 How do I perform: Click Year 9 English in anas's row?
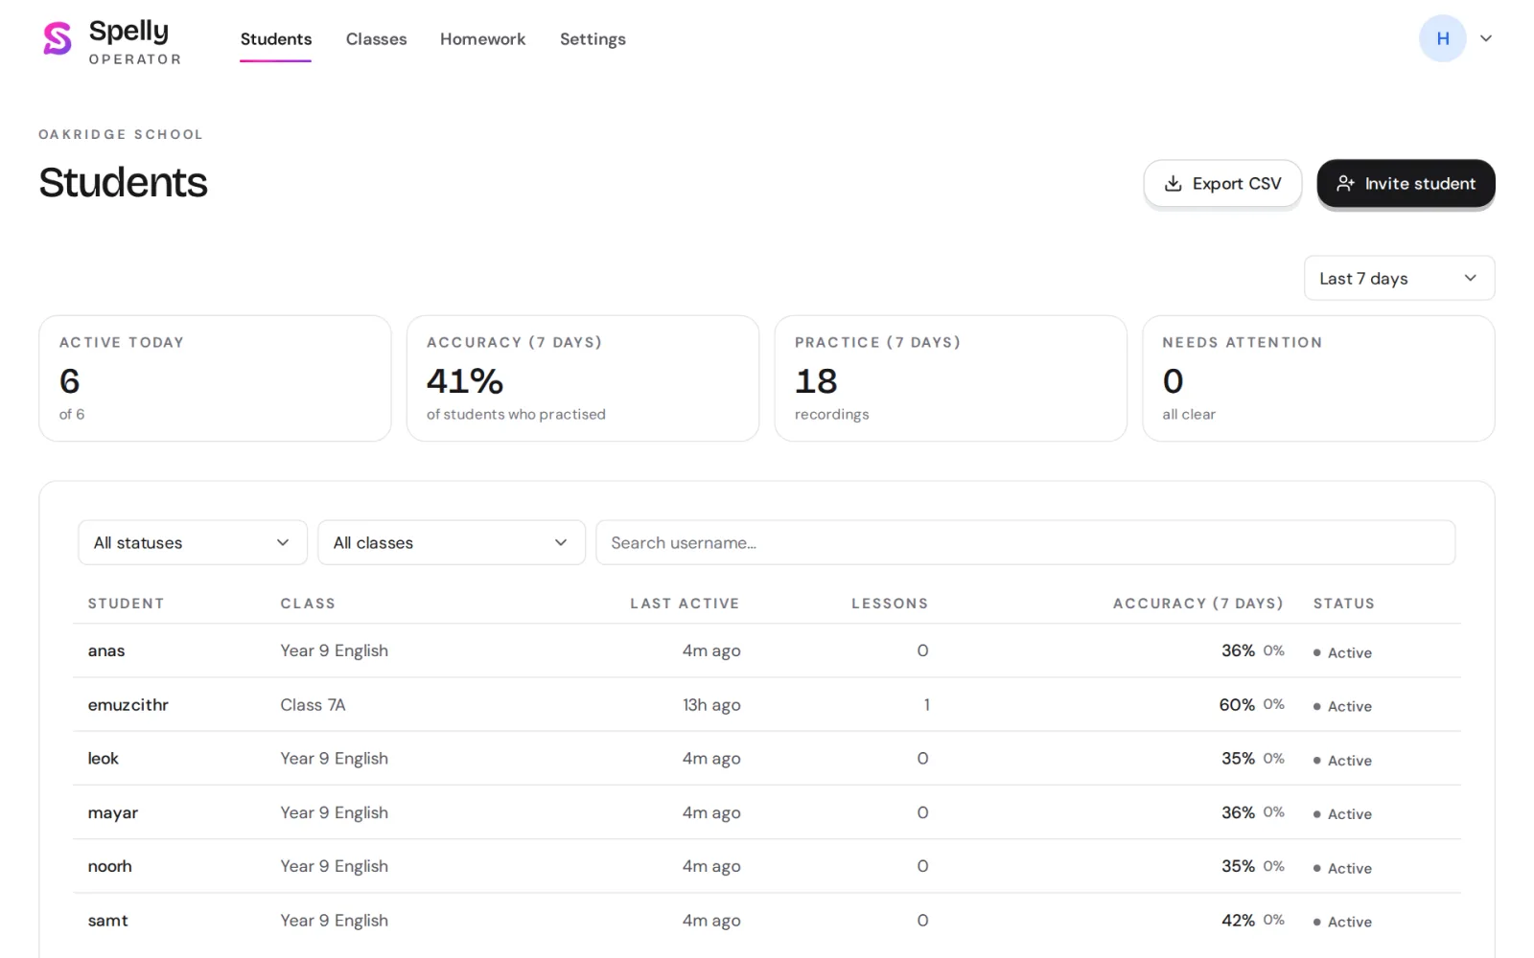click(334, 650)
